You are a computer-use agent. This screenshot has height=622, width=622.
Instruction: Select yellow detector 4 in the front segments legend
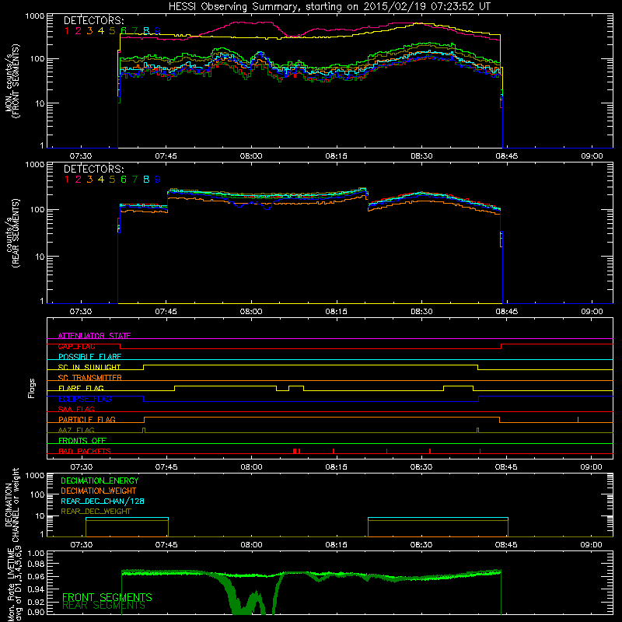coord(101,31)
